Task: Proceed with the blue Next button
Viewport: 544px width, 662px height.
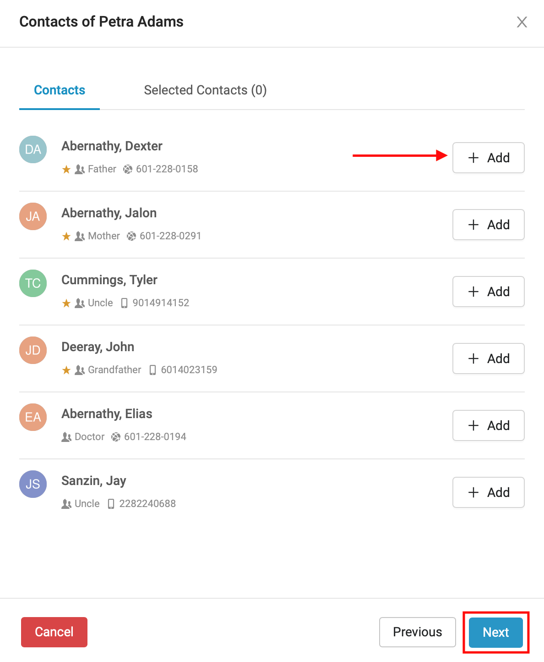Action: coord(495,632)
